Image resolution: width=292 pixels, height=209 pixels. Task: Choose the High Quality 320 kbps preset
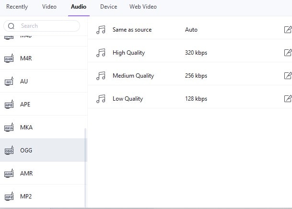[x=153, y=53]
